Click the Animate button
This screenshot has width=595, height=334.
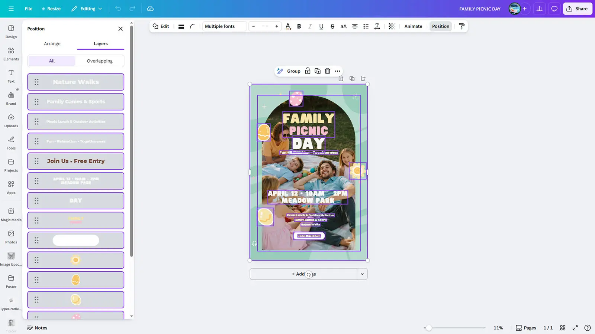tap(413, 26)
